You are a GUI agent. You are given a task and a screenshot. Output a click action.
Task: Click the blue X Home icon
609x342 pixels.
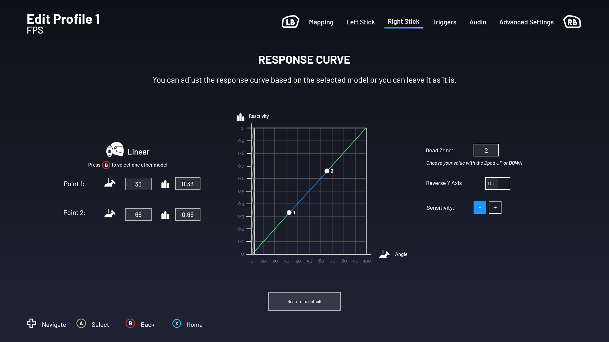pos(177,323)
